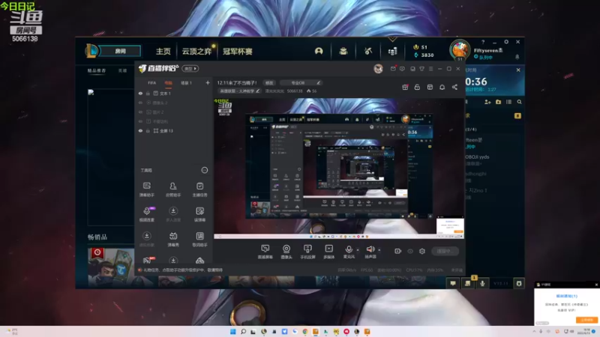Click the League client summoner avatar
The image size is (600, 337).
(460, 49)
